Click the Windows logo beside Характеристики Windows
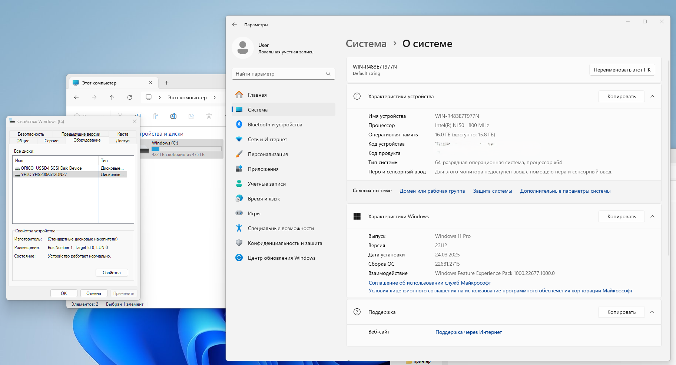 (x=357, y=216)
